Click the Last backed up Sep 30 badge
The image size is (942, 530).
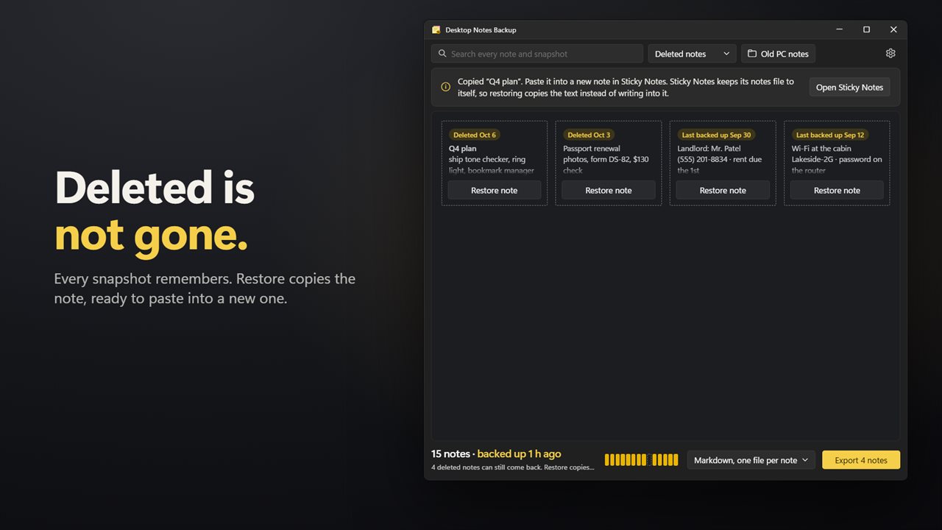716,135
